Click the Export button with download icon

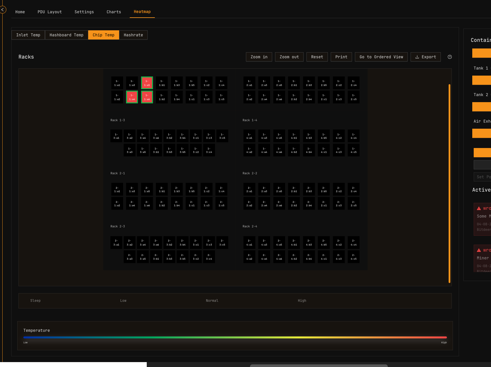(x=425, y=57)
